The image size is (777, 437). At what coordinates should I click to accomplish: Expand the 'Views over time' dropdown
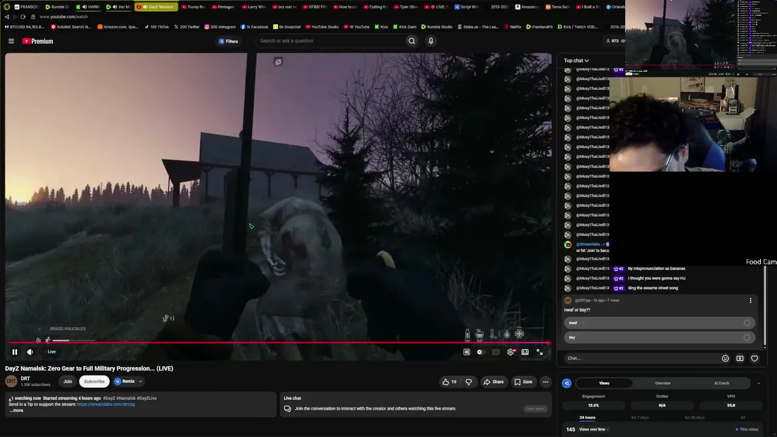[594, 430]
